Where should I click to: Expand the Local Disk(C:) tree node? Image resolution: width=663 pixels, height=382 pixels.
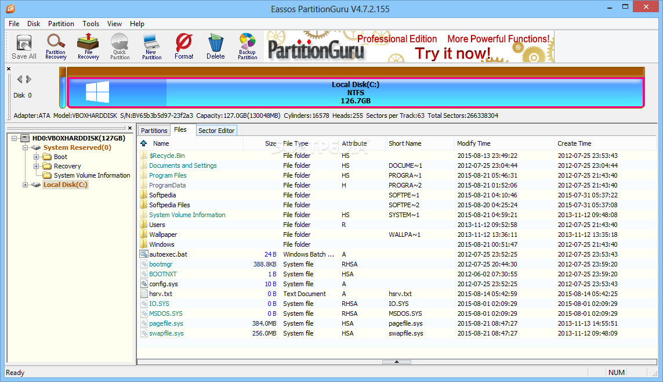pos(25,185)
